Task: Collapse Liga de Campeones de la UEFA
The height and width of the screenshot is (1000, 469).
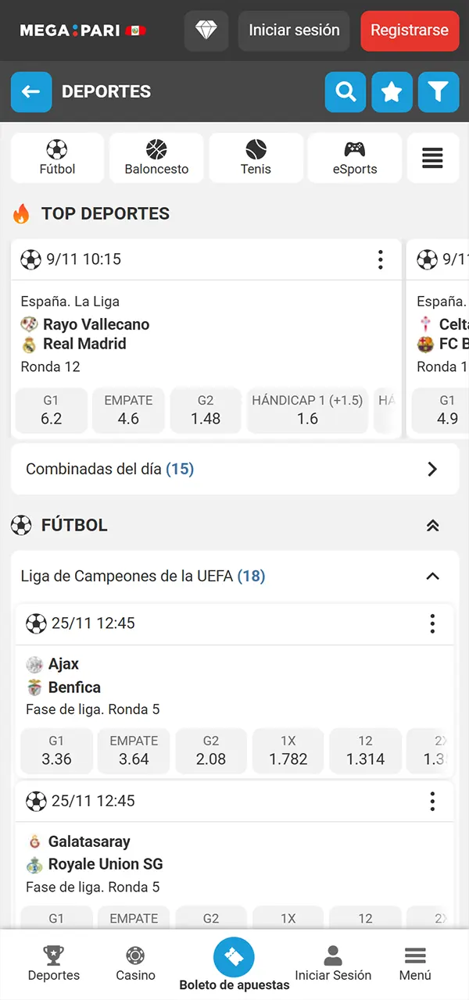Action: click(x=432, y=576)
